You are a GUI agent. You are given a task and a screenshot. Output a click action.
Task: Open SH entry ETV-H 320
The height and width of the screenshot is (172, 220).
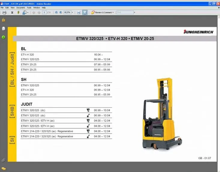coord(66,90)
